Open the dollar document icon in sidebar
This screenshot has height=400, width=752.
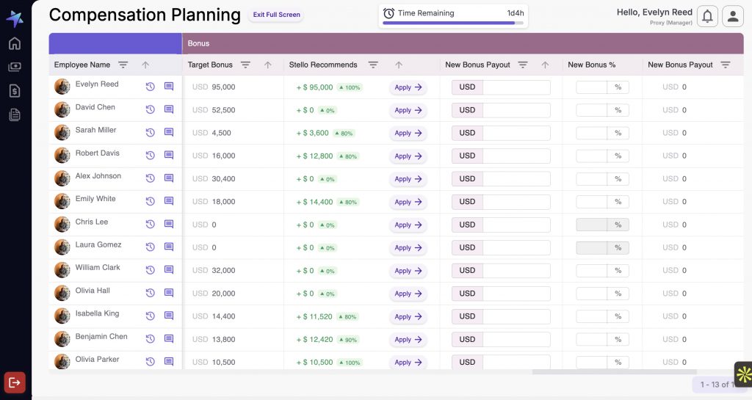click(15, 90)
